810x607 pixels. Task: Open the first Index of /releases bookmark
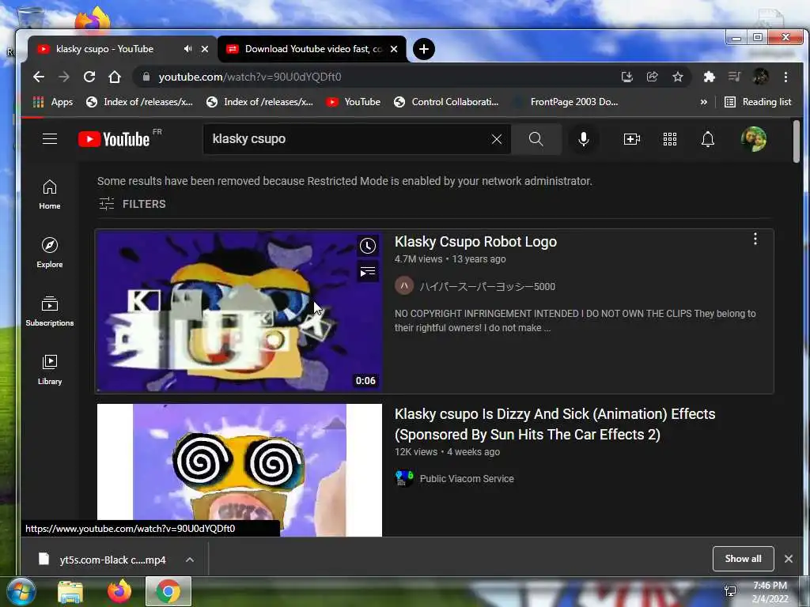[139, 102]
